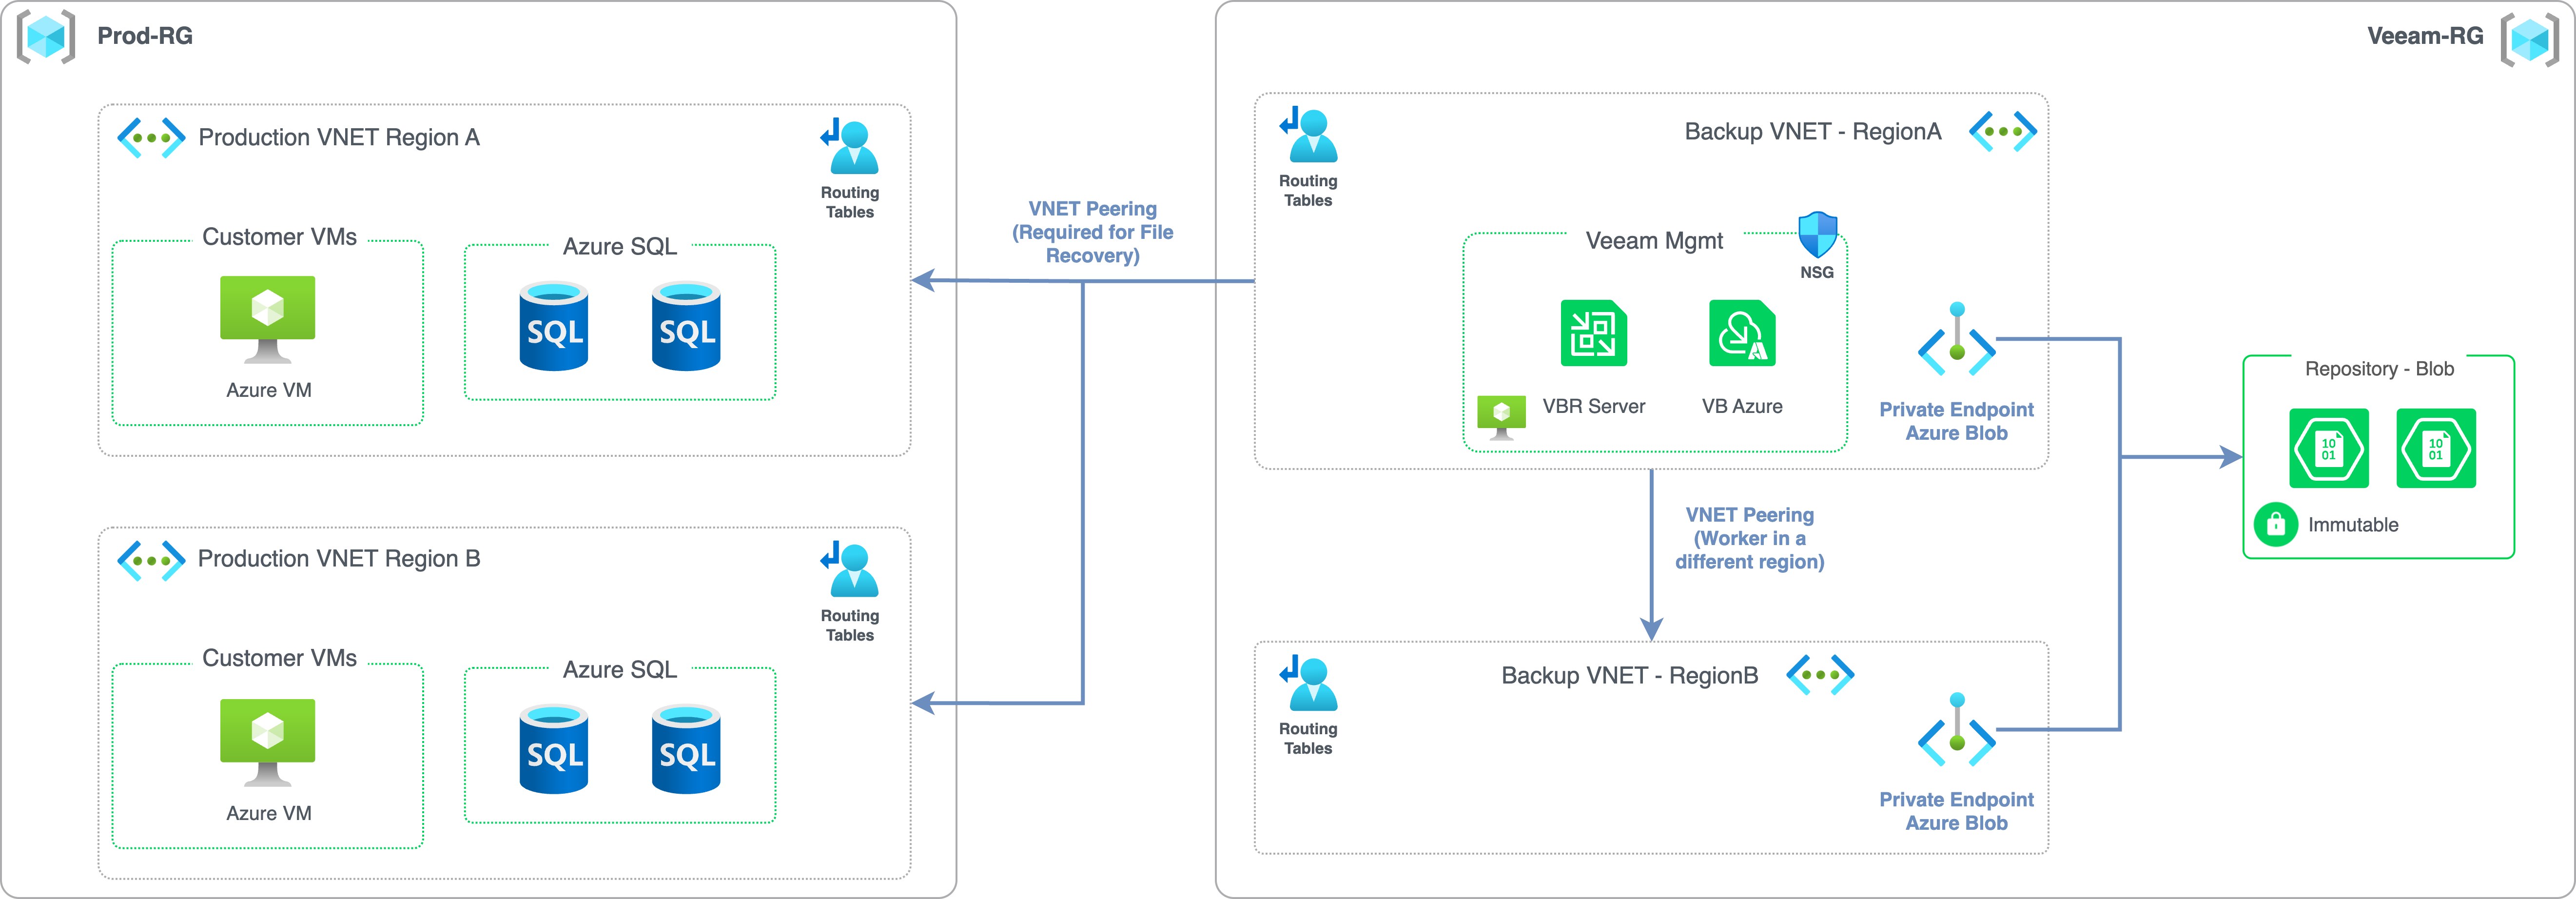Click the second SQL database in Region A

(x=686, y=326)
